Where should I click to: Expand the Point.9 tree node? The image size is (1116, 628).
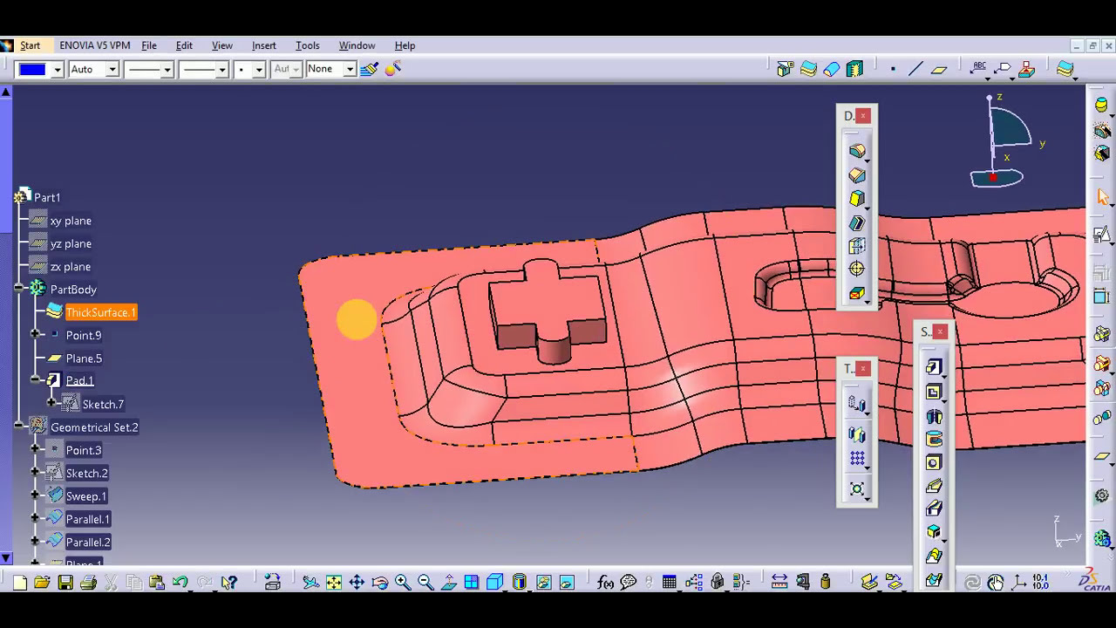(35, 335)
